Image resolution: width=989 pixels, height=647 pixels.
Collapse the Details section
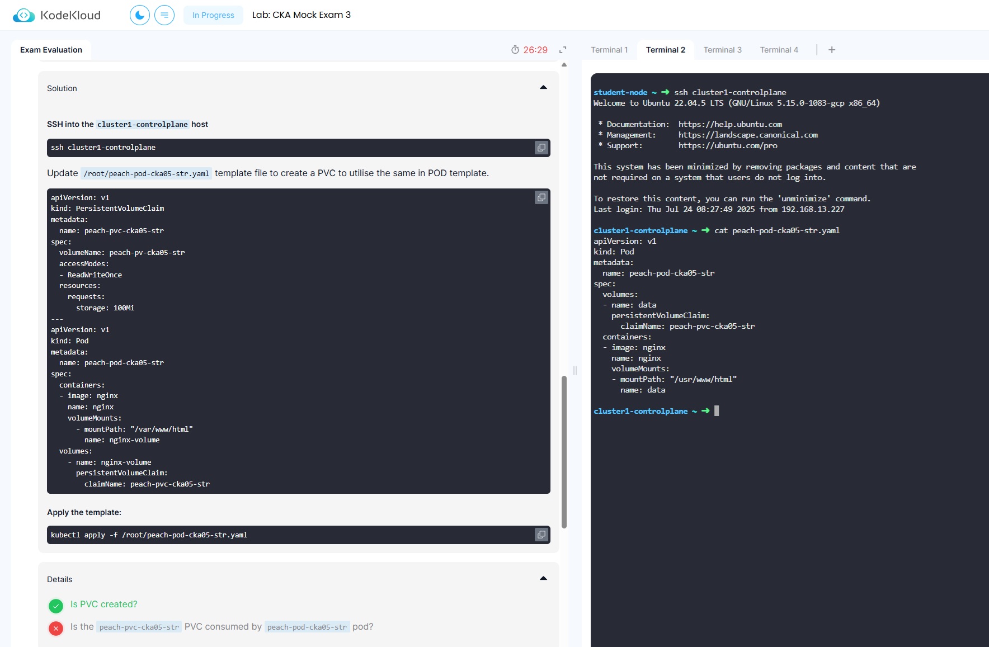(543, 579)
